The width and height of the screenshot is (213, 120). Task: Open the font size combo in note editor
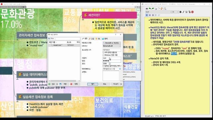pyautogui.click(x=175, y=12)
